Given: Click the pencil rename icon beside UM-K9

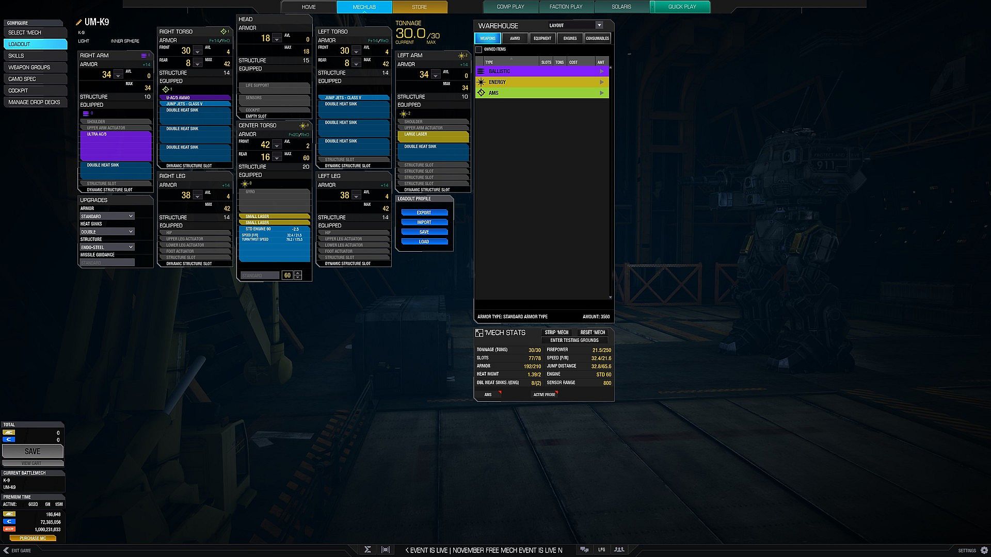Looking at the screenshot, I should tap(79, 22).
